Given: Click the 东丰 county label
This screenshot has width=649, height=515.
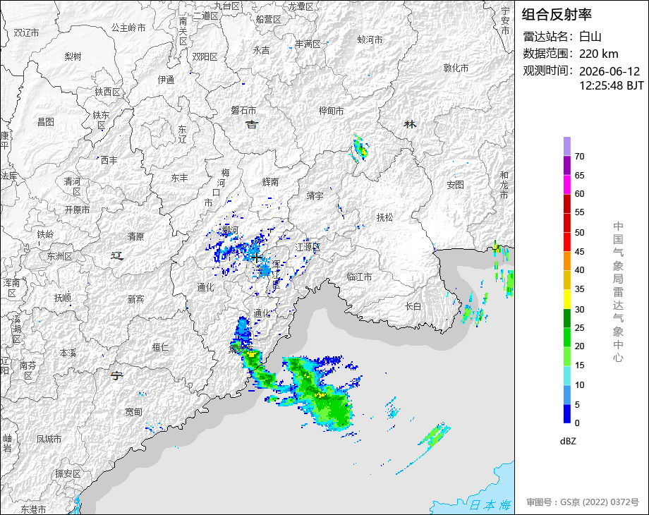Looking at the screenshot, I should pos(179,178).
